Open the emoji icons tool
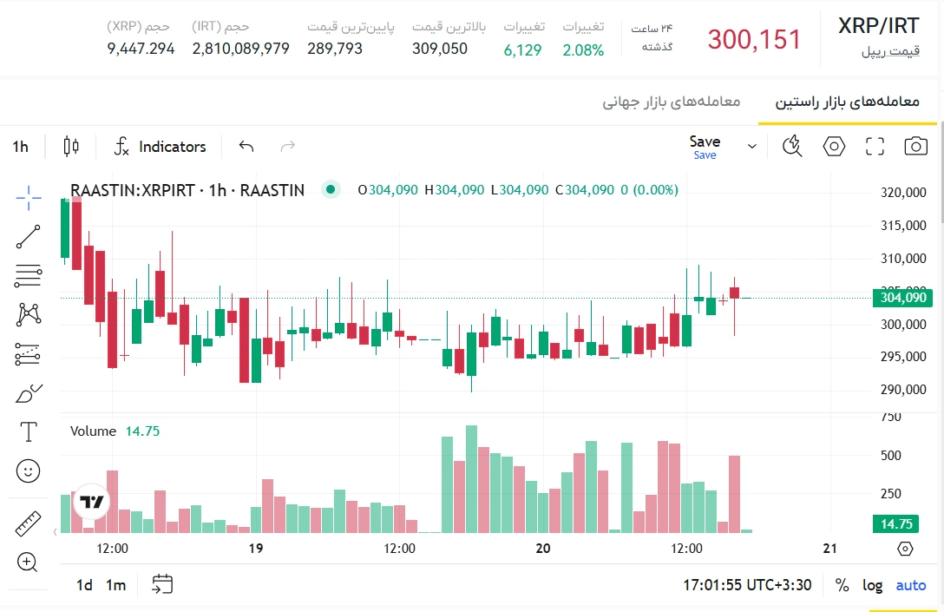This screenshot has height=612, width=944. (29, 471)
